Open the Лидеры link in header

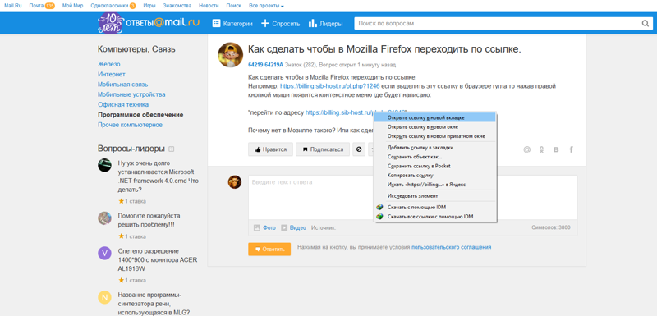pyautogui.click(x=331, y=24)
